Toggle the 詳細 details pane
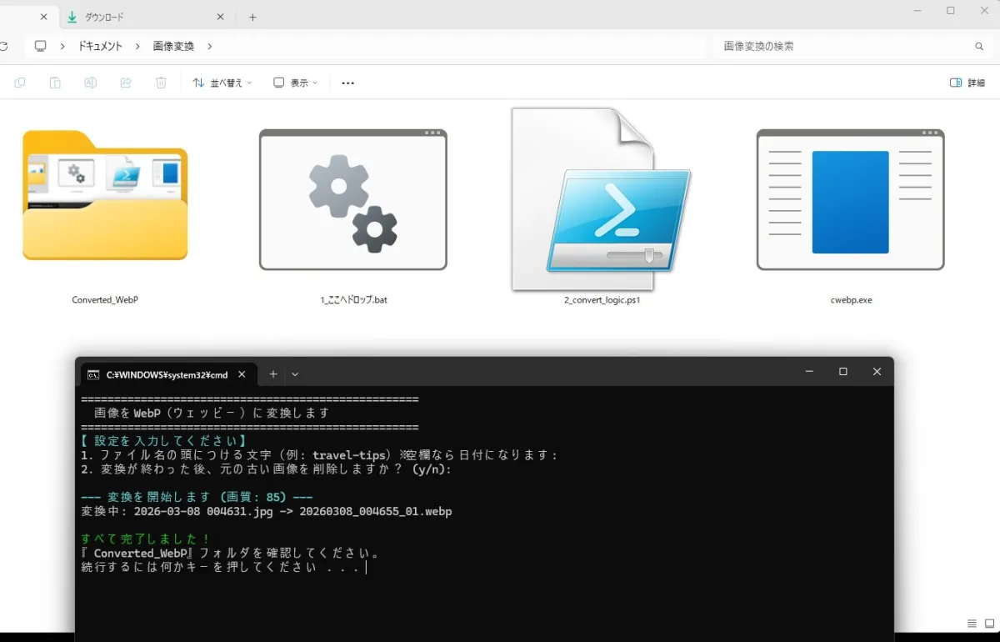The image size is (1000, 642). click(x=967, y=83)
